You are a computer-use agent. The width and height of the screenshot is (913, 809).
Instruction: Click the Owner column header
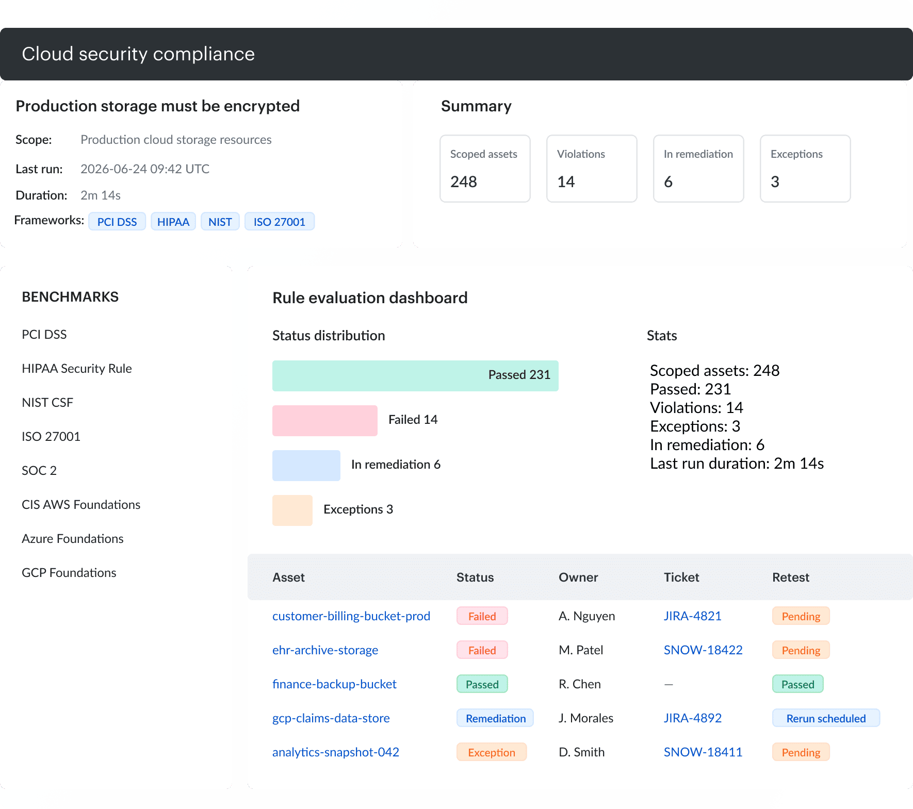(x=579, y=577)
